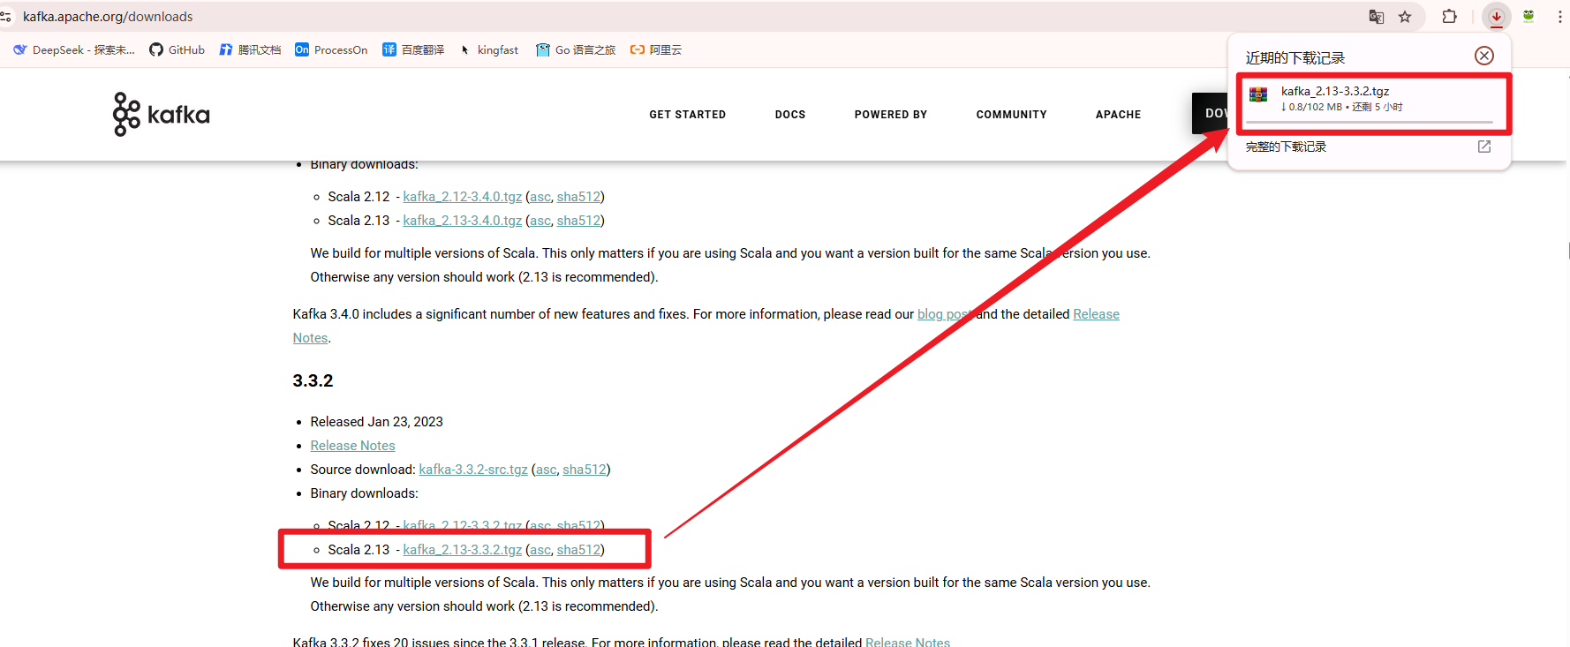Open the ProcessOn bookmark
The width and height of the screenshot is (1570, 647).
pos(331,50)
